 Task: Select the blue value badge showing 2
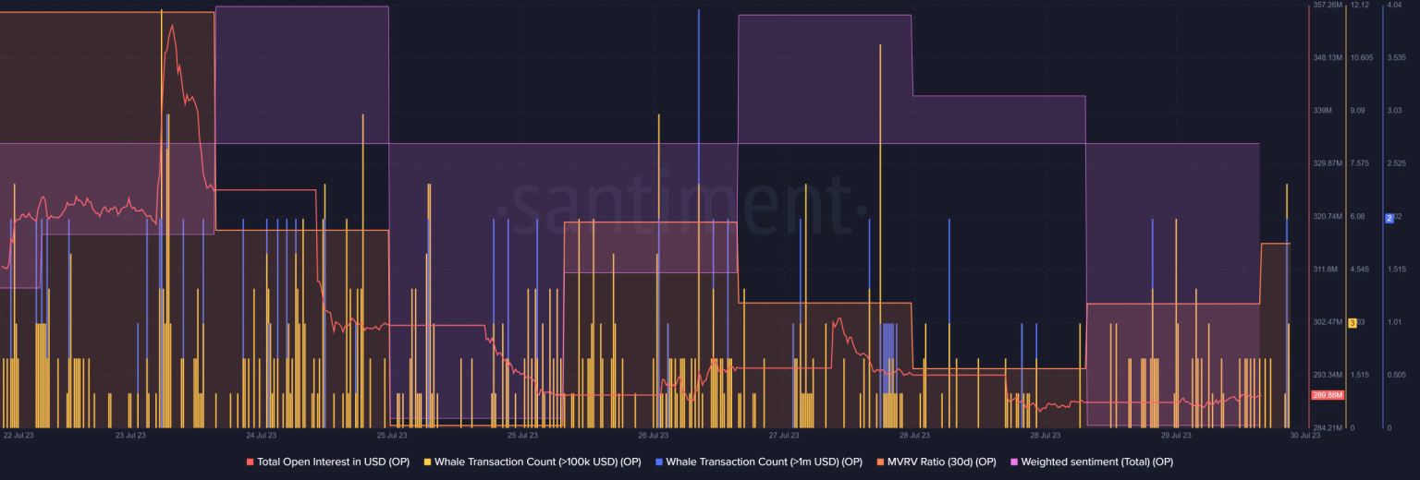click(1389, 218)
